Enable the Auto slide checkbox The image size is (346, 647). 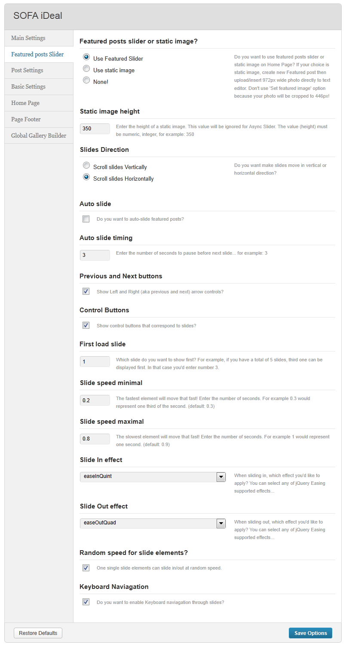coord(86,219)
